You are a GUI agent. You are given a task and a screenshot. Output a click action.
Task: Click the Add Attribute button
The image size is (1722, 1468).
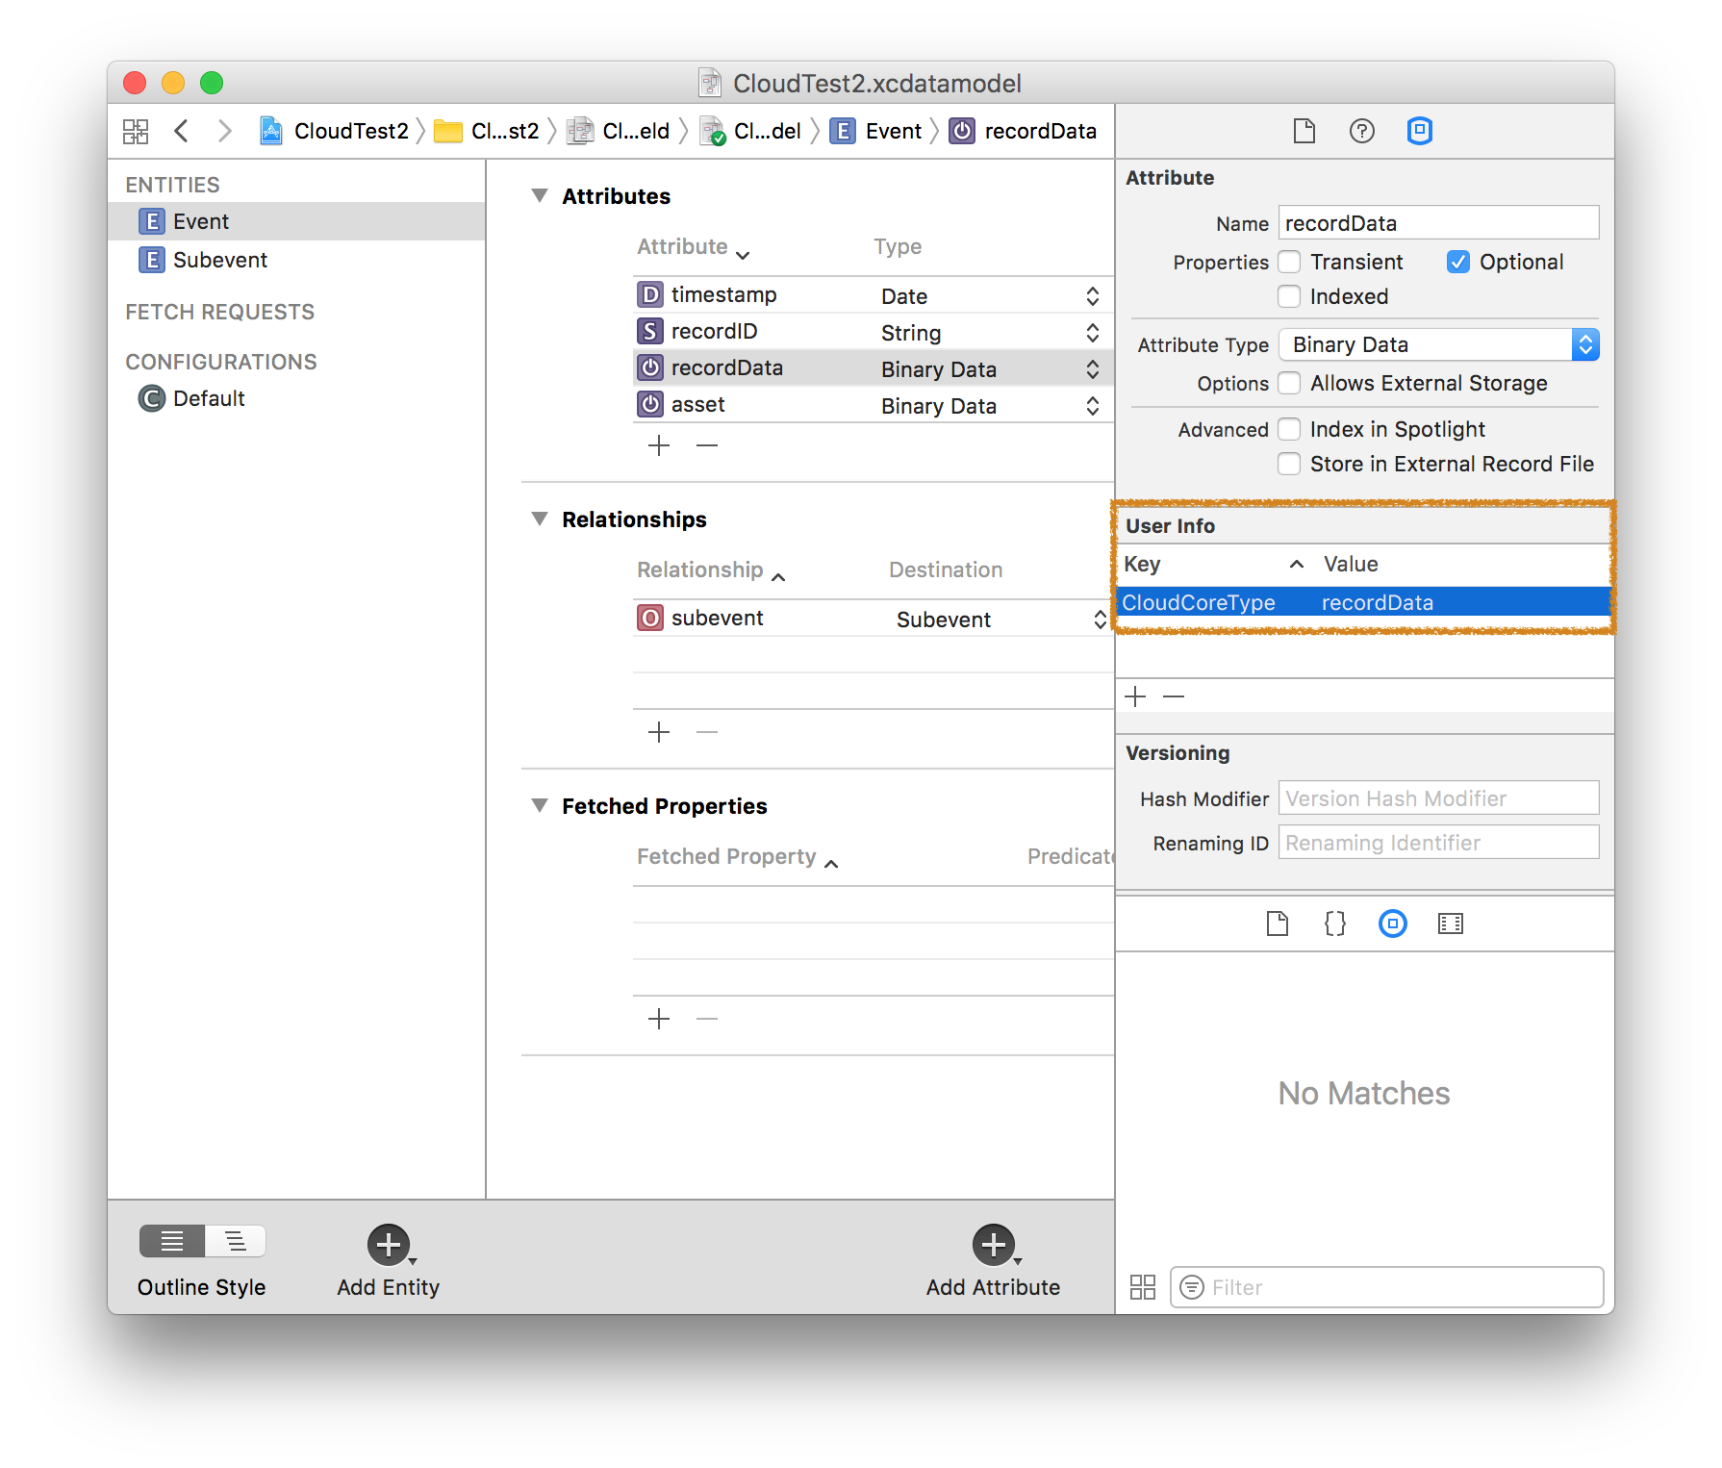tap(993, 1246)
